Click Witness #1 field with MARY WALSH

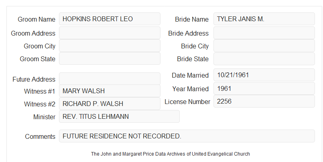(x=110, y=91)
